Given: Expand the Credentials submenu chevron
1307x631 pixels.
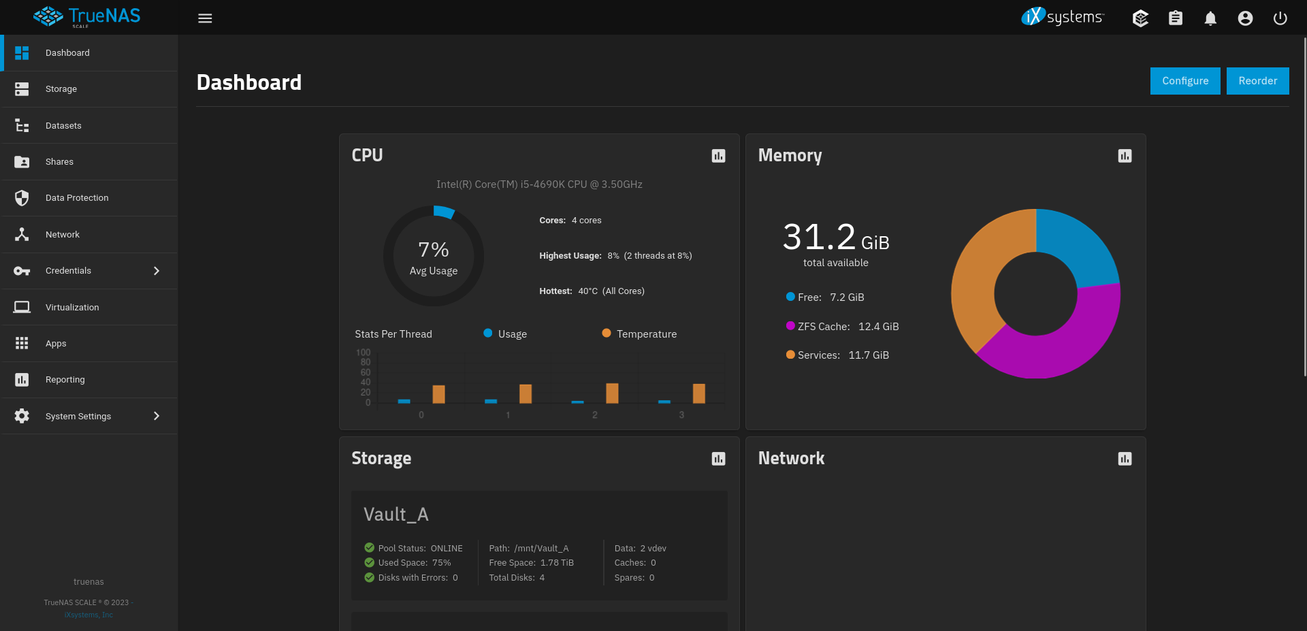Looking at the screenshot, I should point(157,271).
